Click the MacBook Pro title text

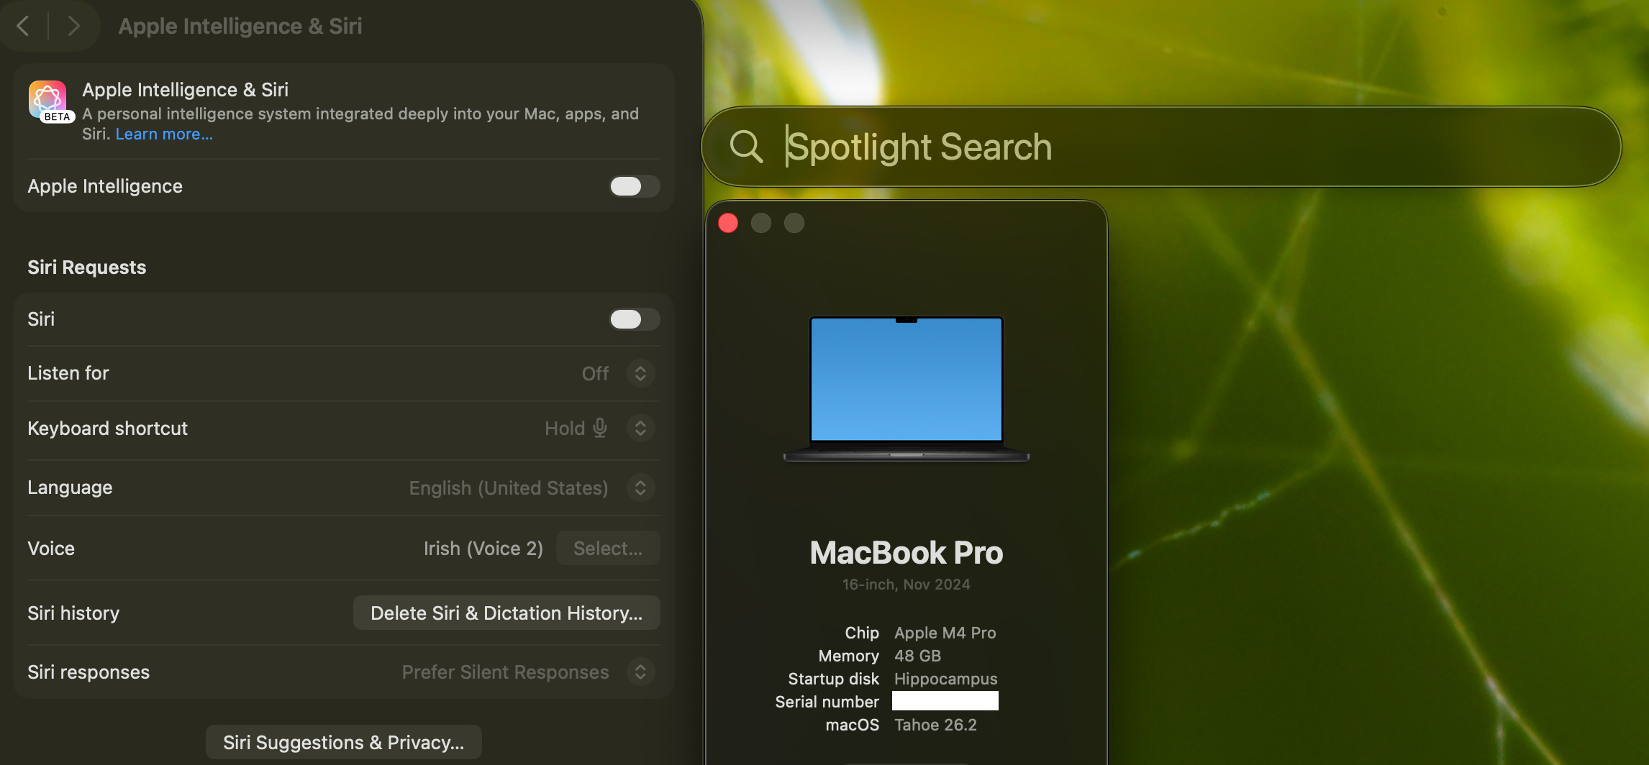pos(907,553)
